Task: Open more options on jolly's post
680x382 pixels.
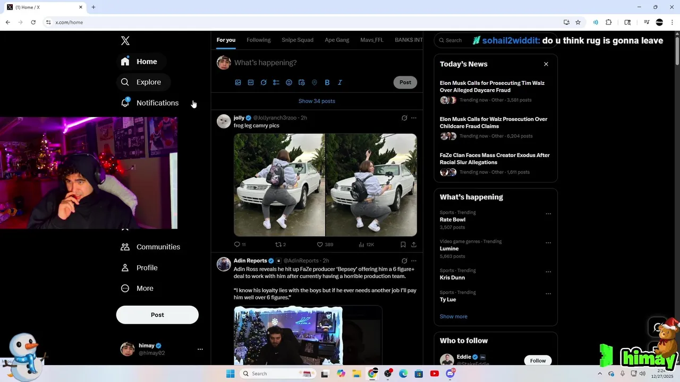Action: pos(414,118)
